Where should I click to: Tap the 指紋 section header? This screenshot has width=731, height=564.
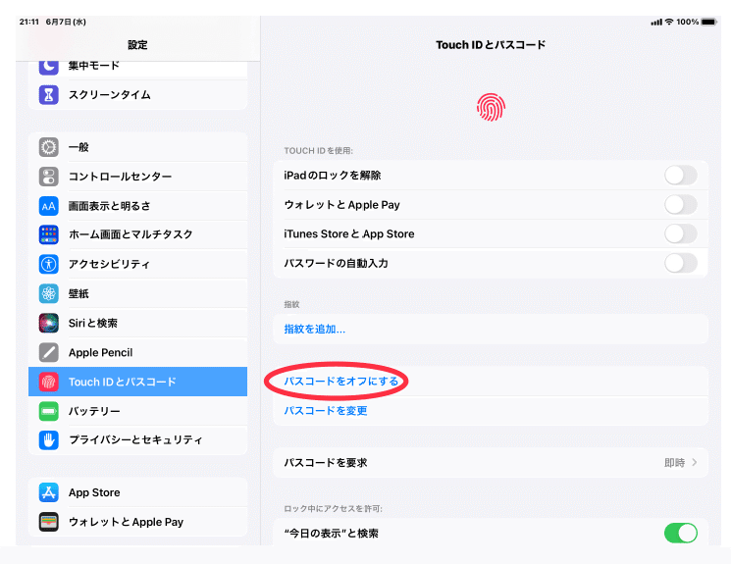(291, 304)
